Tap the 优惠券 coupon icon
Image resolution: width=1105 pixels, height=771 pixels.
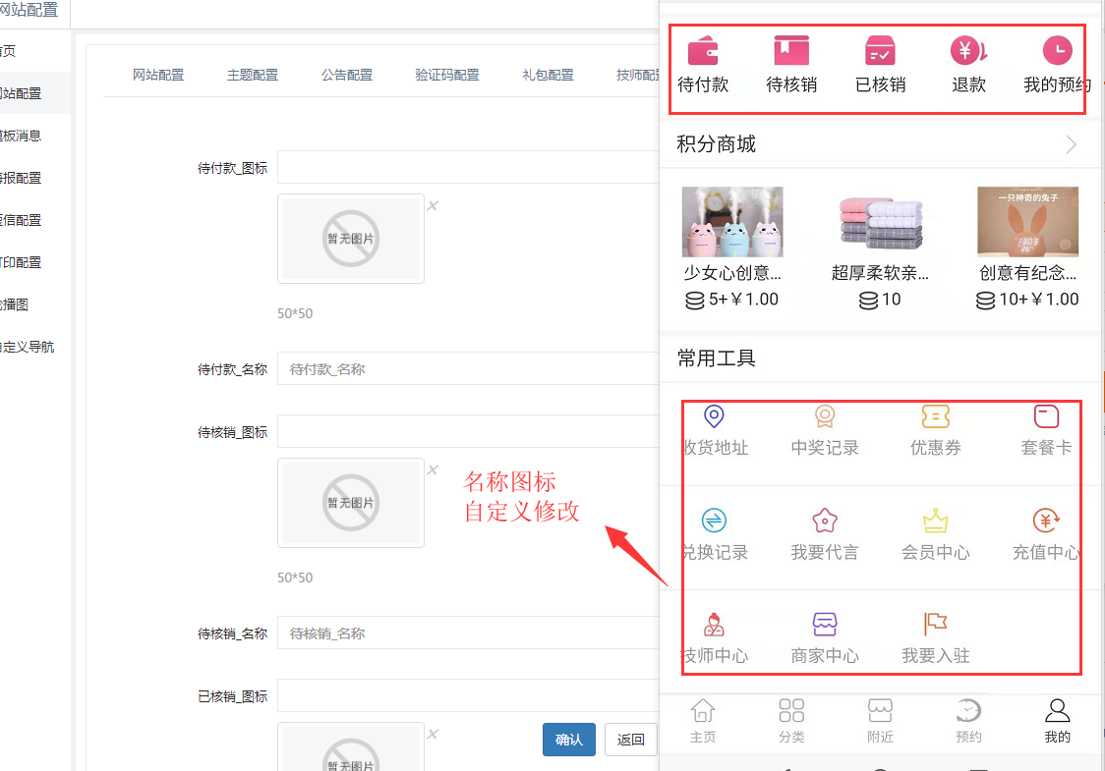(x=935, y=416)
